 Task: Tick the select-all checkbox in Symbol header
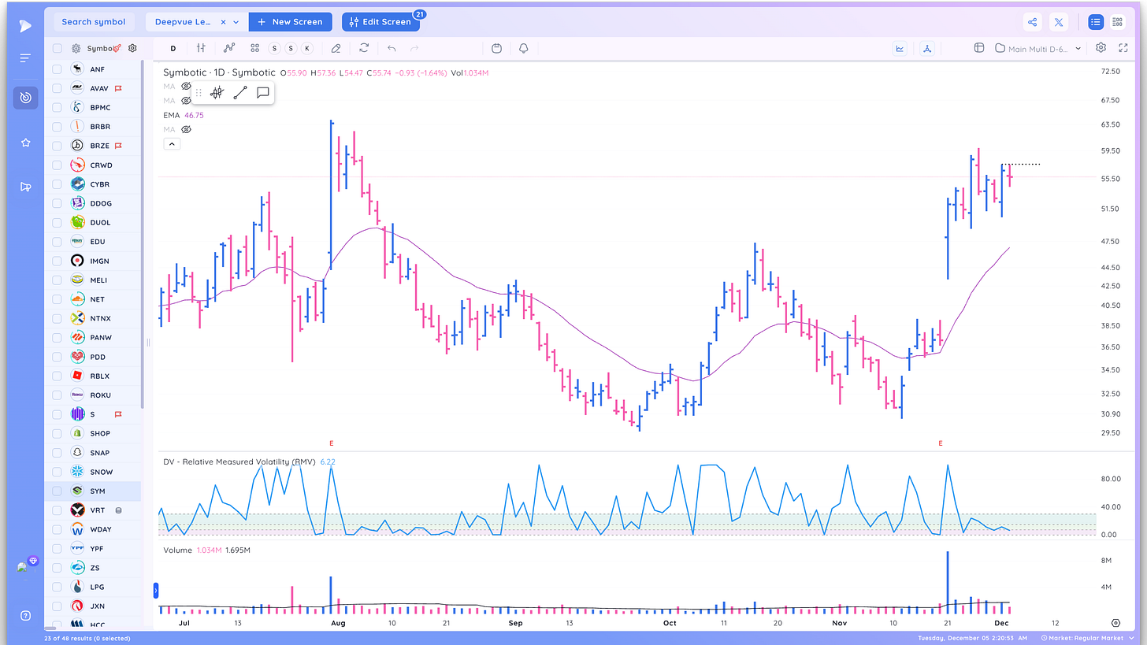[57, 48]
